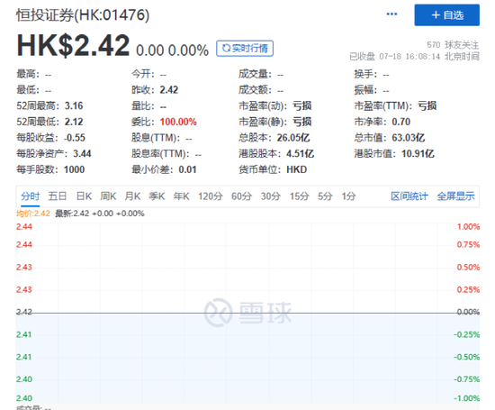Click the -1.00% chart axis label
The height and width of the screenshot is (410, 495).
(x=467, y=398)
